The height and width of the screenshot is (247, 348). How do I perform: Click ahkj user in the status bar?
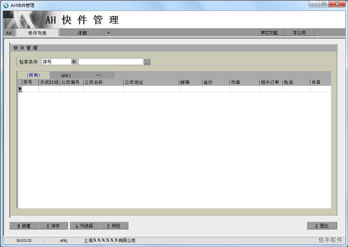pyautogui.click(x=64, y=241)
